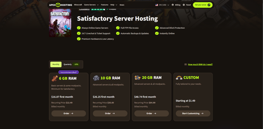Click Get your server button
Screen dimensions: 263x129
click(x=203, y=5)
